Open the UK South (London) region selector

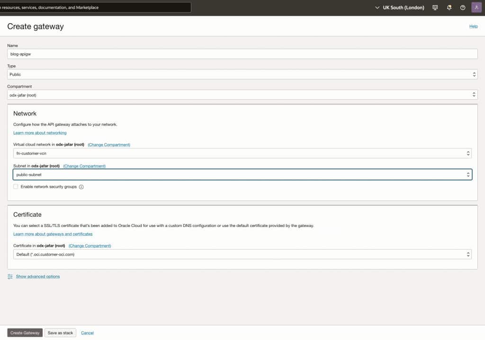(400, 8)
